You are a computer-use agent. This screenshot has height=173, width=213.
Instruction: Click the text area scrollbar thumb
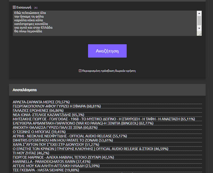[x=199, y=21]
